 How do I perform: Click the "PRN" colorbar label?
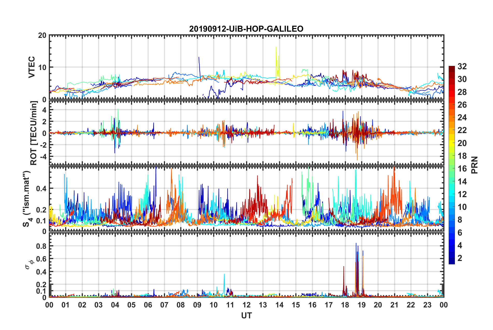click(475, 165)
